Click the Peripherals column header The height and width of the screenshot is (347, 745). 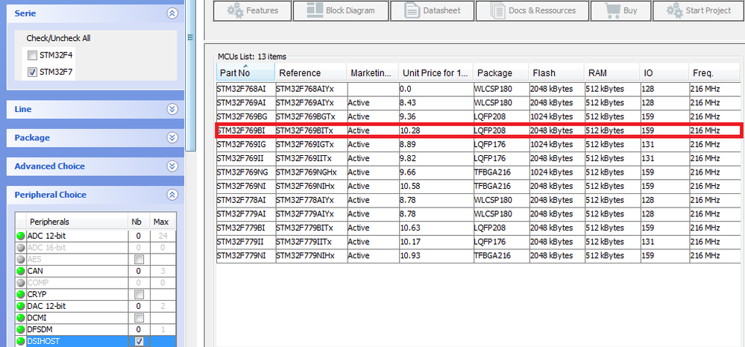(77, 222)
